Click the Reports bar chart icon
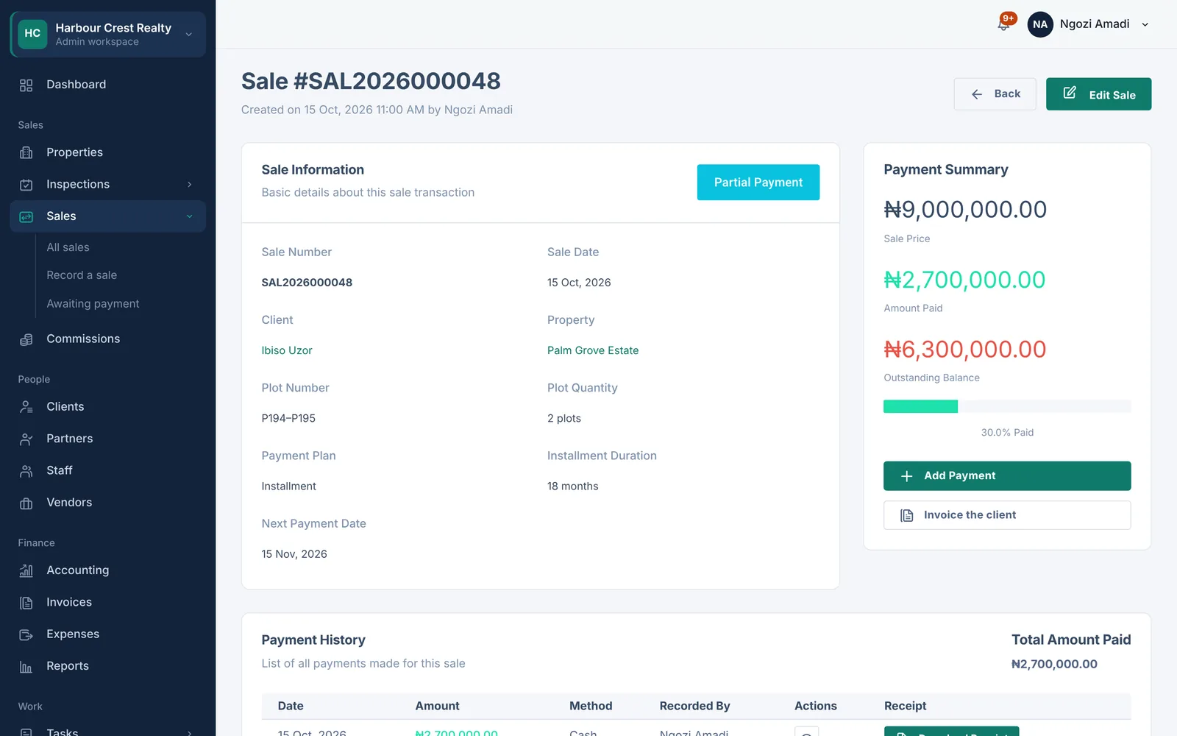 [26, 667]
